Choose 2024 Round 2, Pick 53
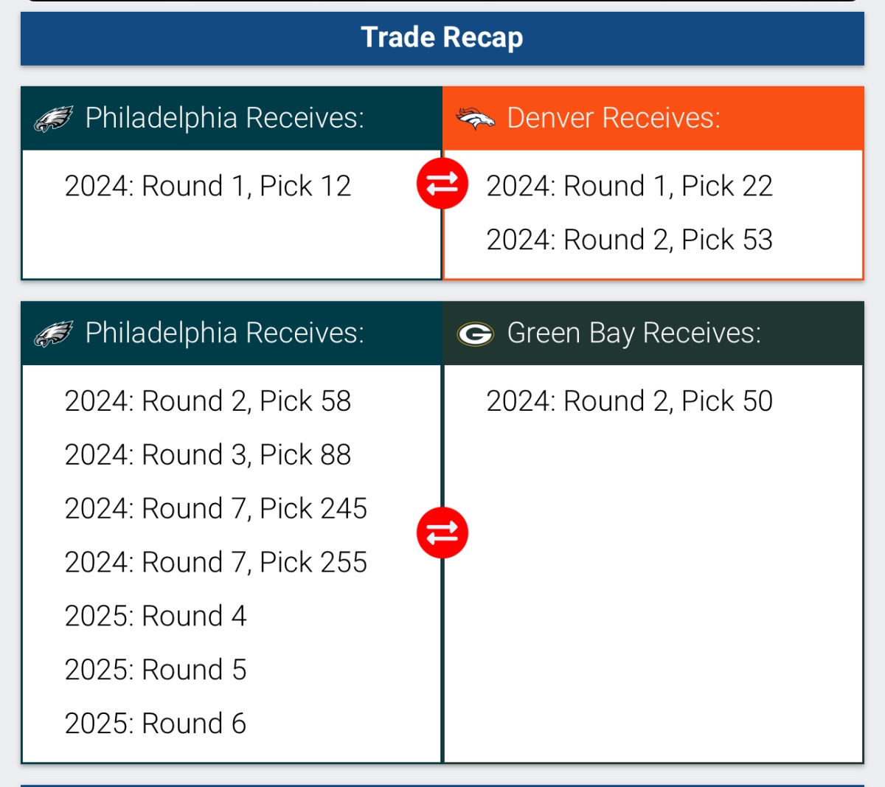The height and width of the screenshot is (787, 885). point(629,240)
